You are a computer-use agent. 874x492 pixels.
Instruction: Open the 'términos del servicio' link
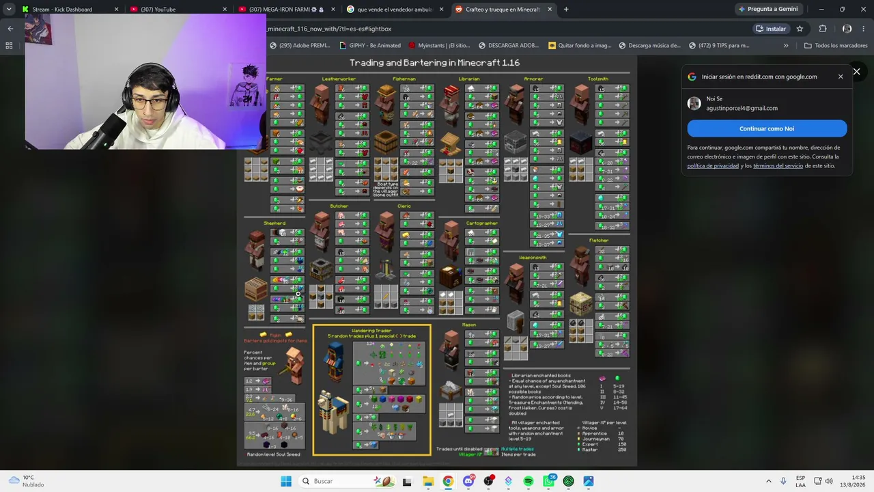click(x=778, y=166)
